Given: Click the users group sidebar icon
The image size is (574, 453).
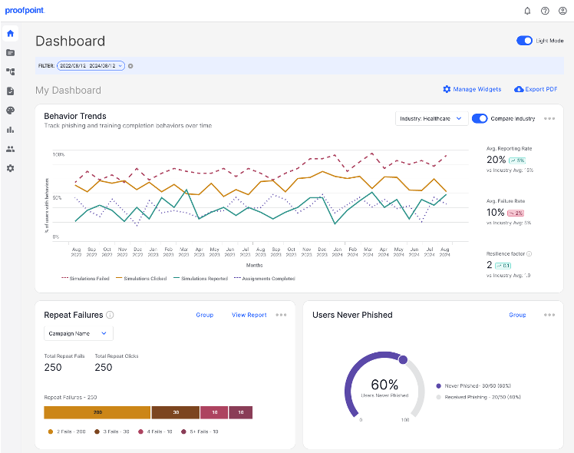Looking at the screenshot, I should (10, 149).
